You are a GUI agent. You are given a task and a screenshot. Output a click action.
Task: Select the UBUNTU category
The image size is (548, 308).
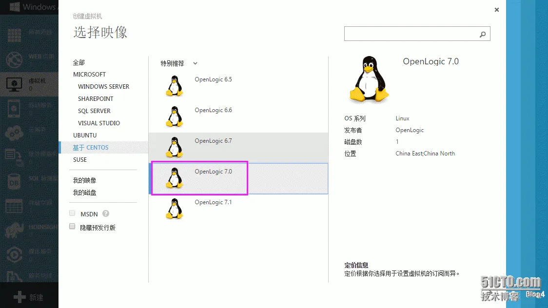coord(85,135)
